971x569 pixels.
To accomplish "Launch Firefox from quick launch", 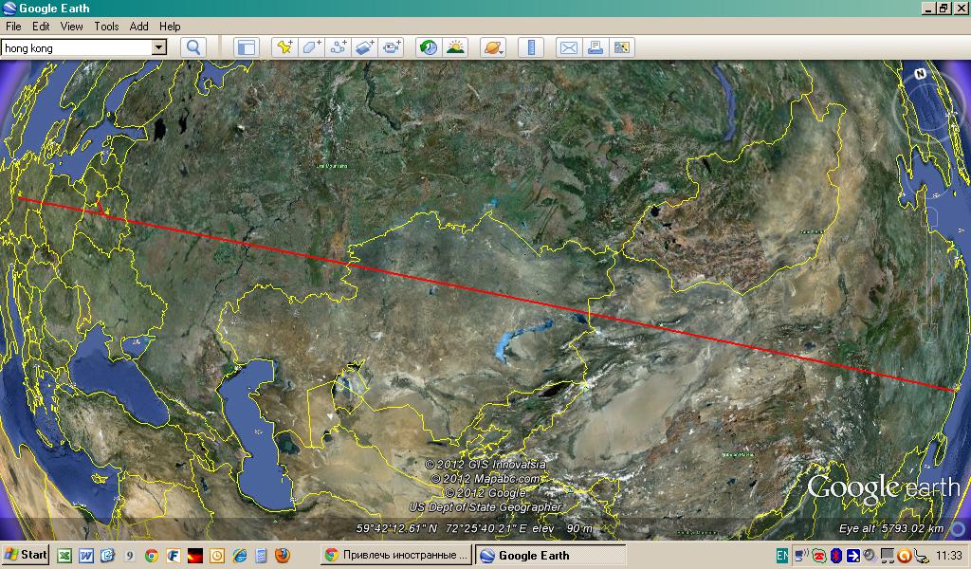I will (x=283, y=556).
